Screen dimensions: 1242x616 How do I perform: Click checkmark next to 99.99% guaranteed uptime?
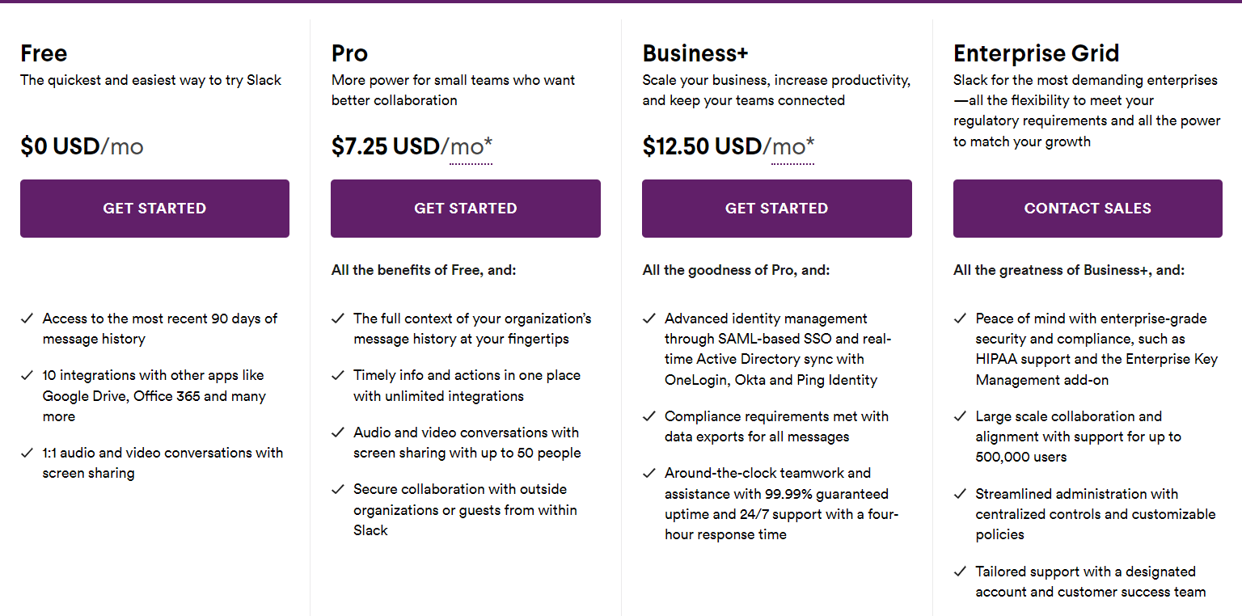[x=648, y=473]
